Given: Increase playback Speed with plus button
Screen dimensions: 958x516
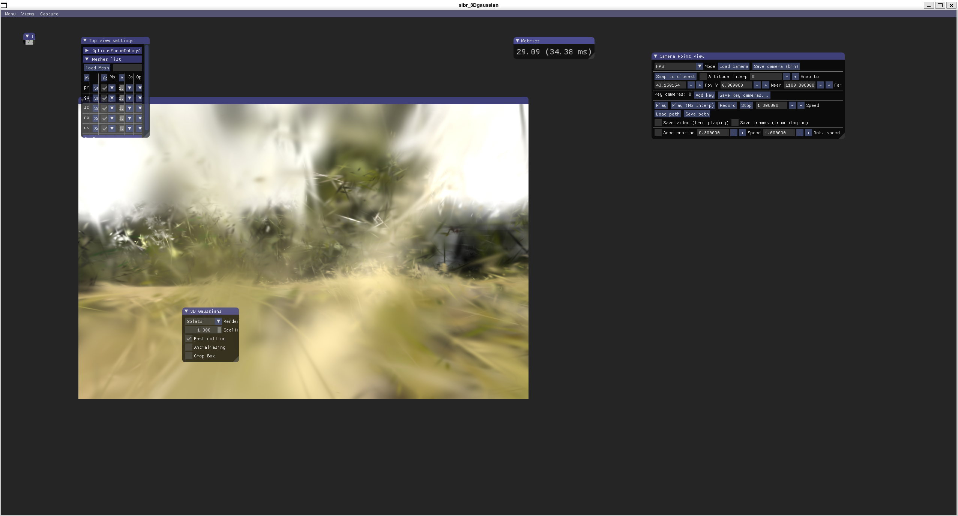Looking at the screenshot, I should (x=800, y=105).
